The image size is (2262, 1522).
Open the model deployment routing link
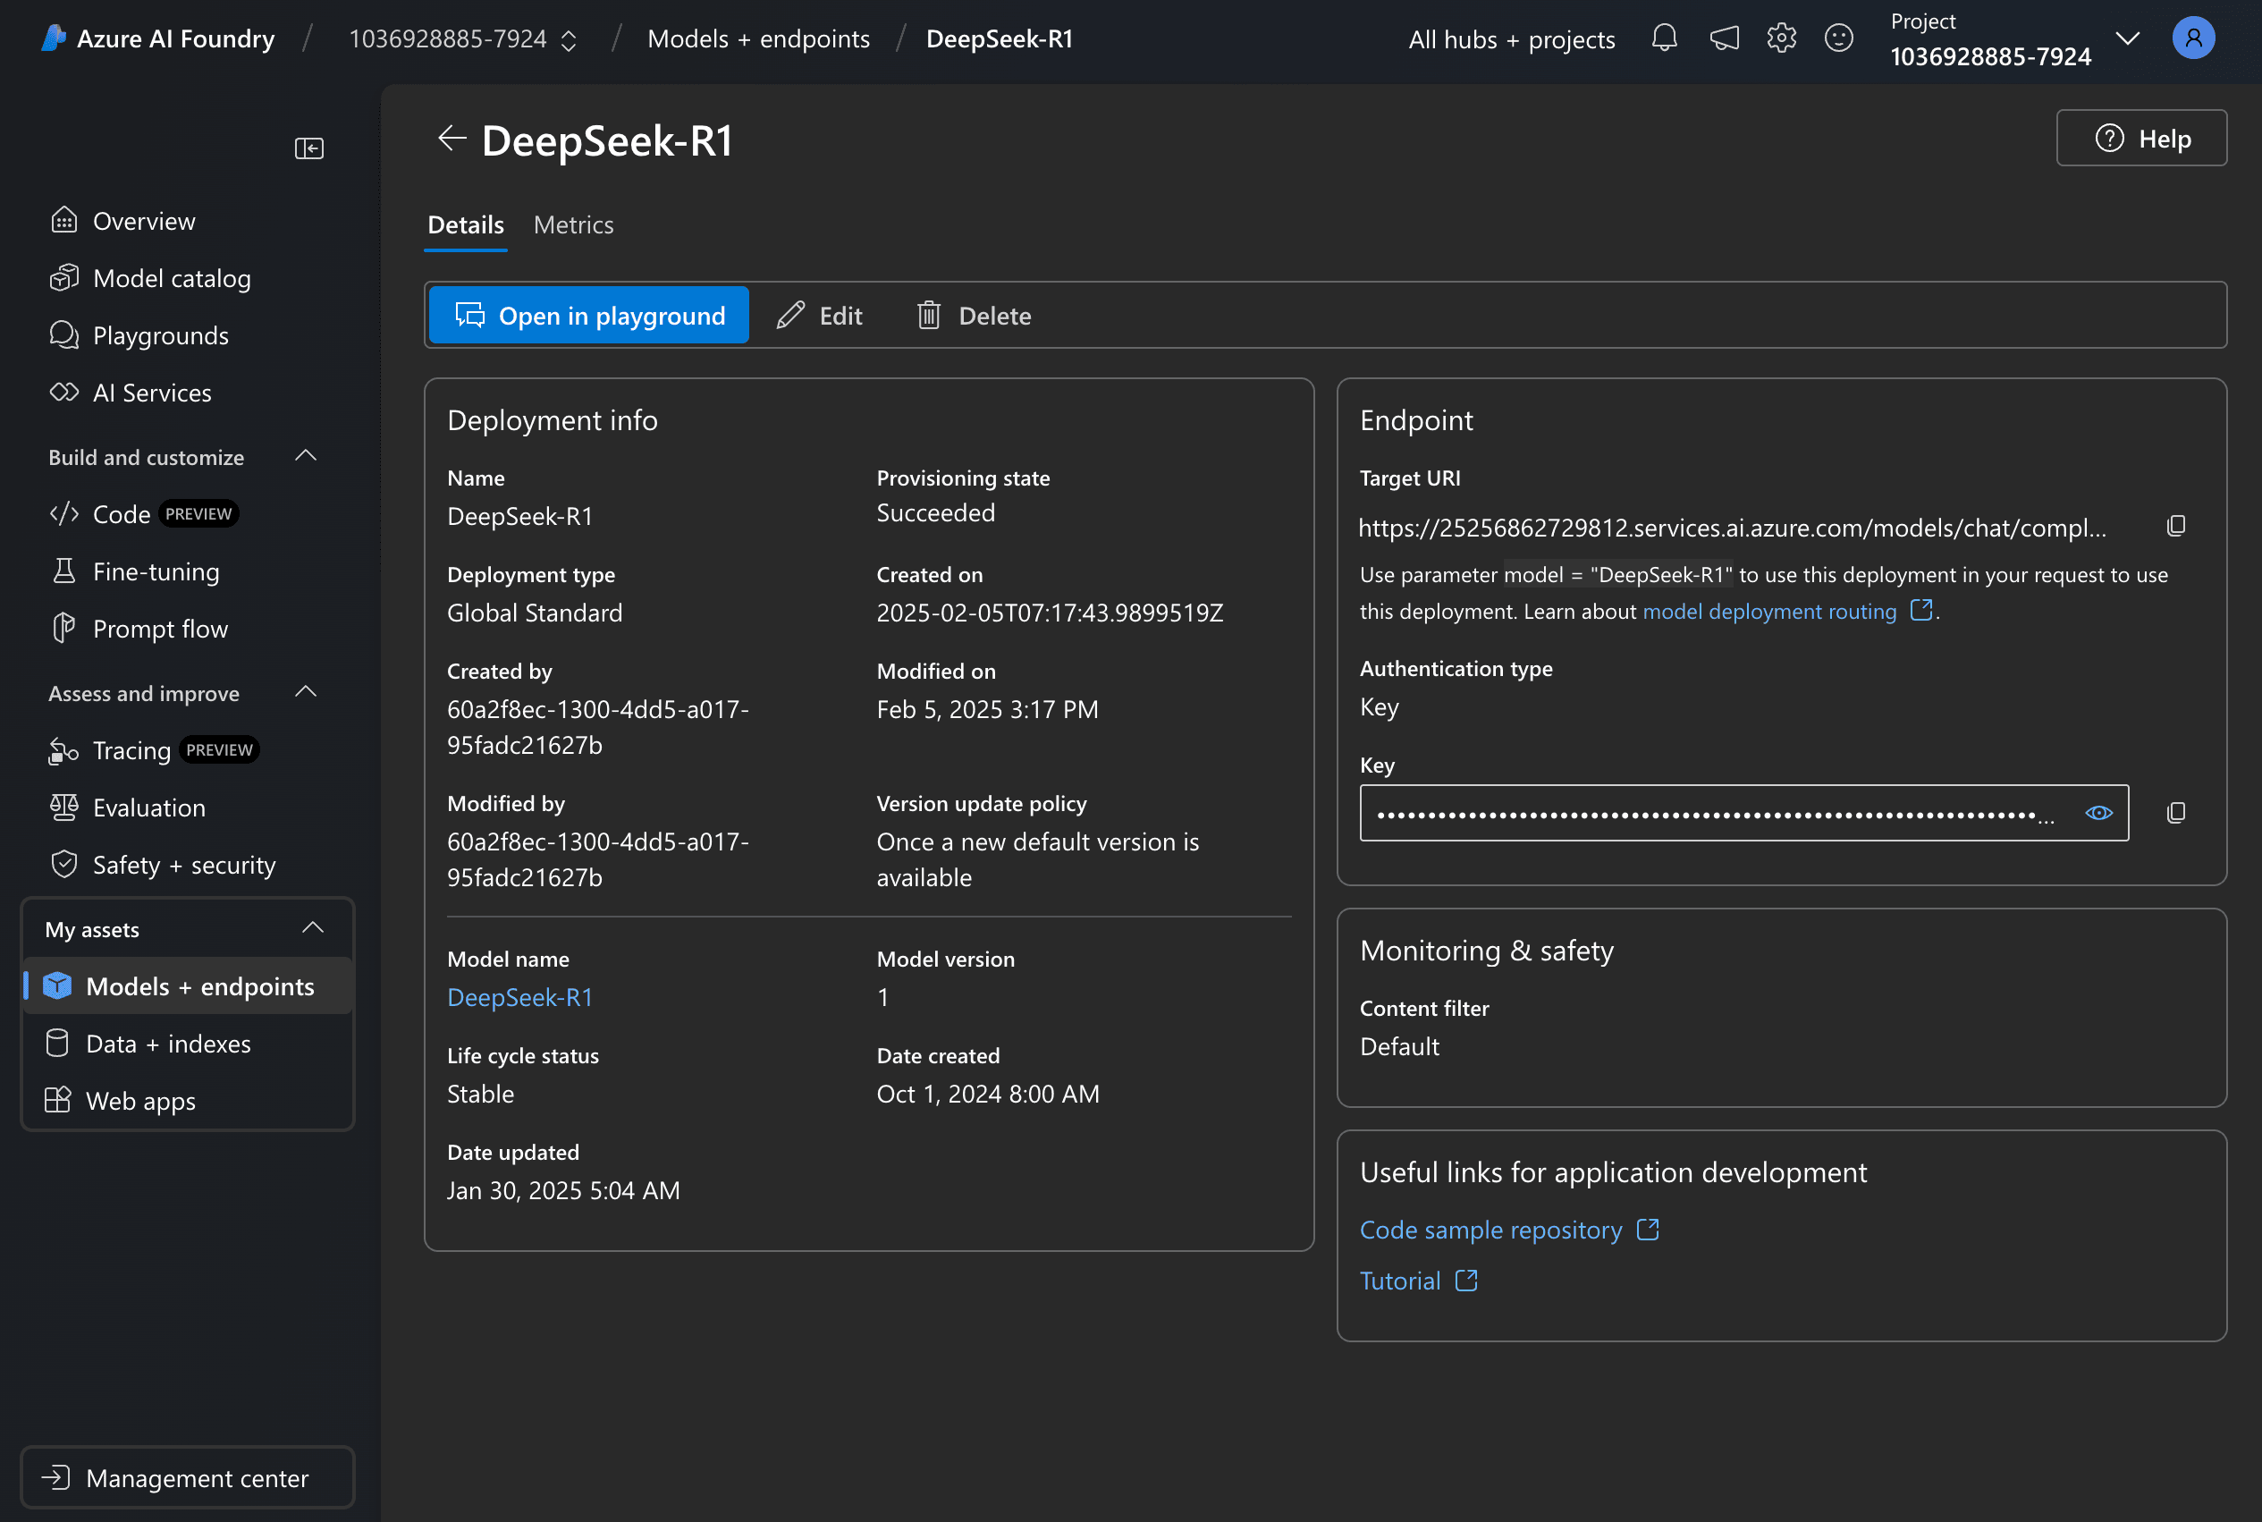pyautogui.click(x=1769, y=612)
